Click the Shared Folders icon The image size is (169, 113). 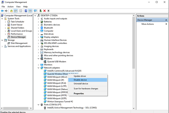(x=9, y=28)
